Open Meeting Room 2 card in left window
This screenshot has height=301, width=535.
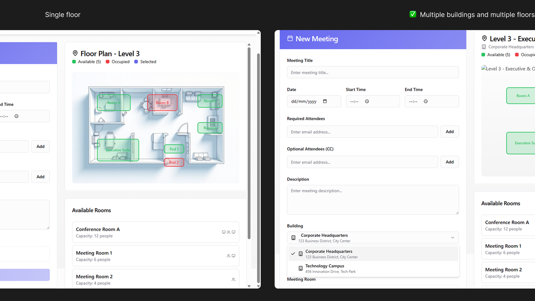tap(155, 279)
